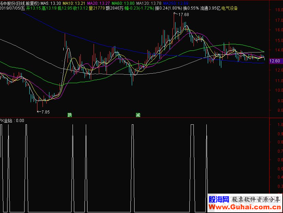Click the float shares 流通3.95亿
Image resolution: width=283 pixels, height=213 pixels.
210,8
